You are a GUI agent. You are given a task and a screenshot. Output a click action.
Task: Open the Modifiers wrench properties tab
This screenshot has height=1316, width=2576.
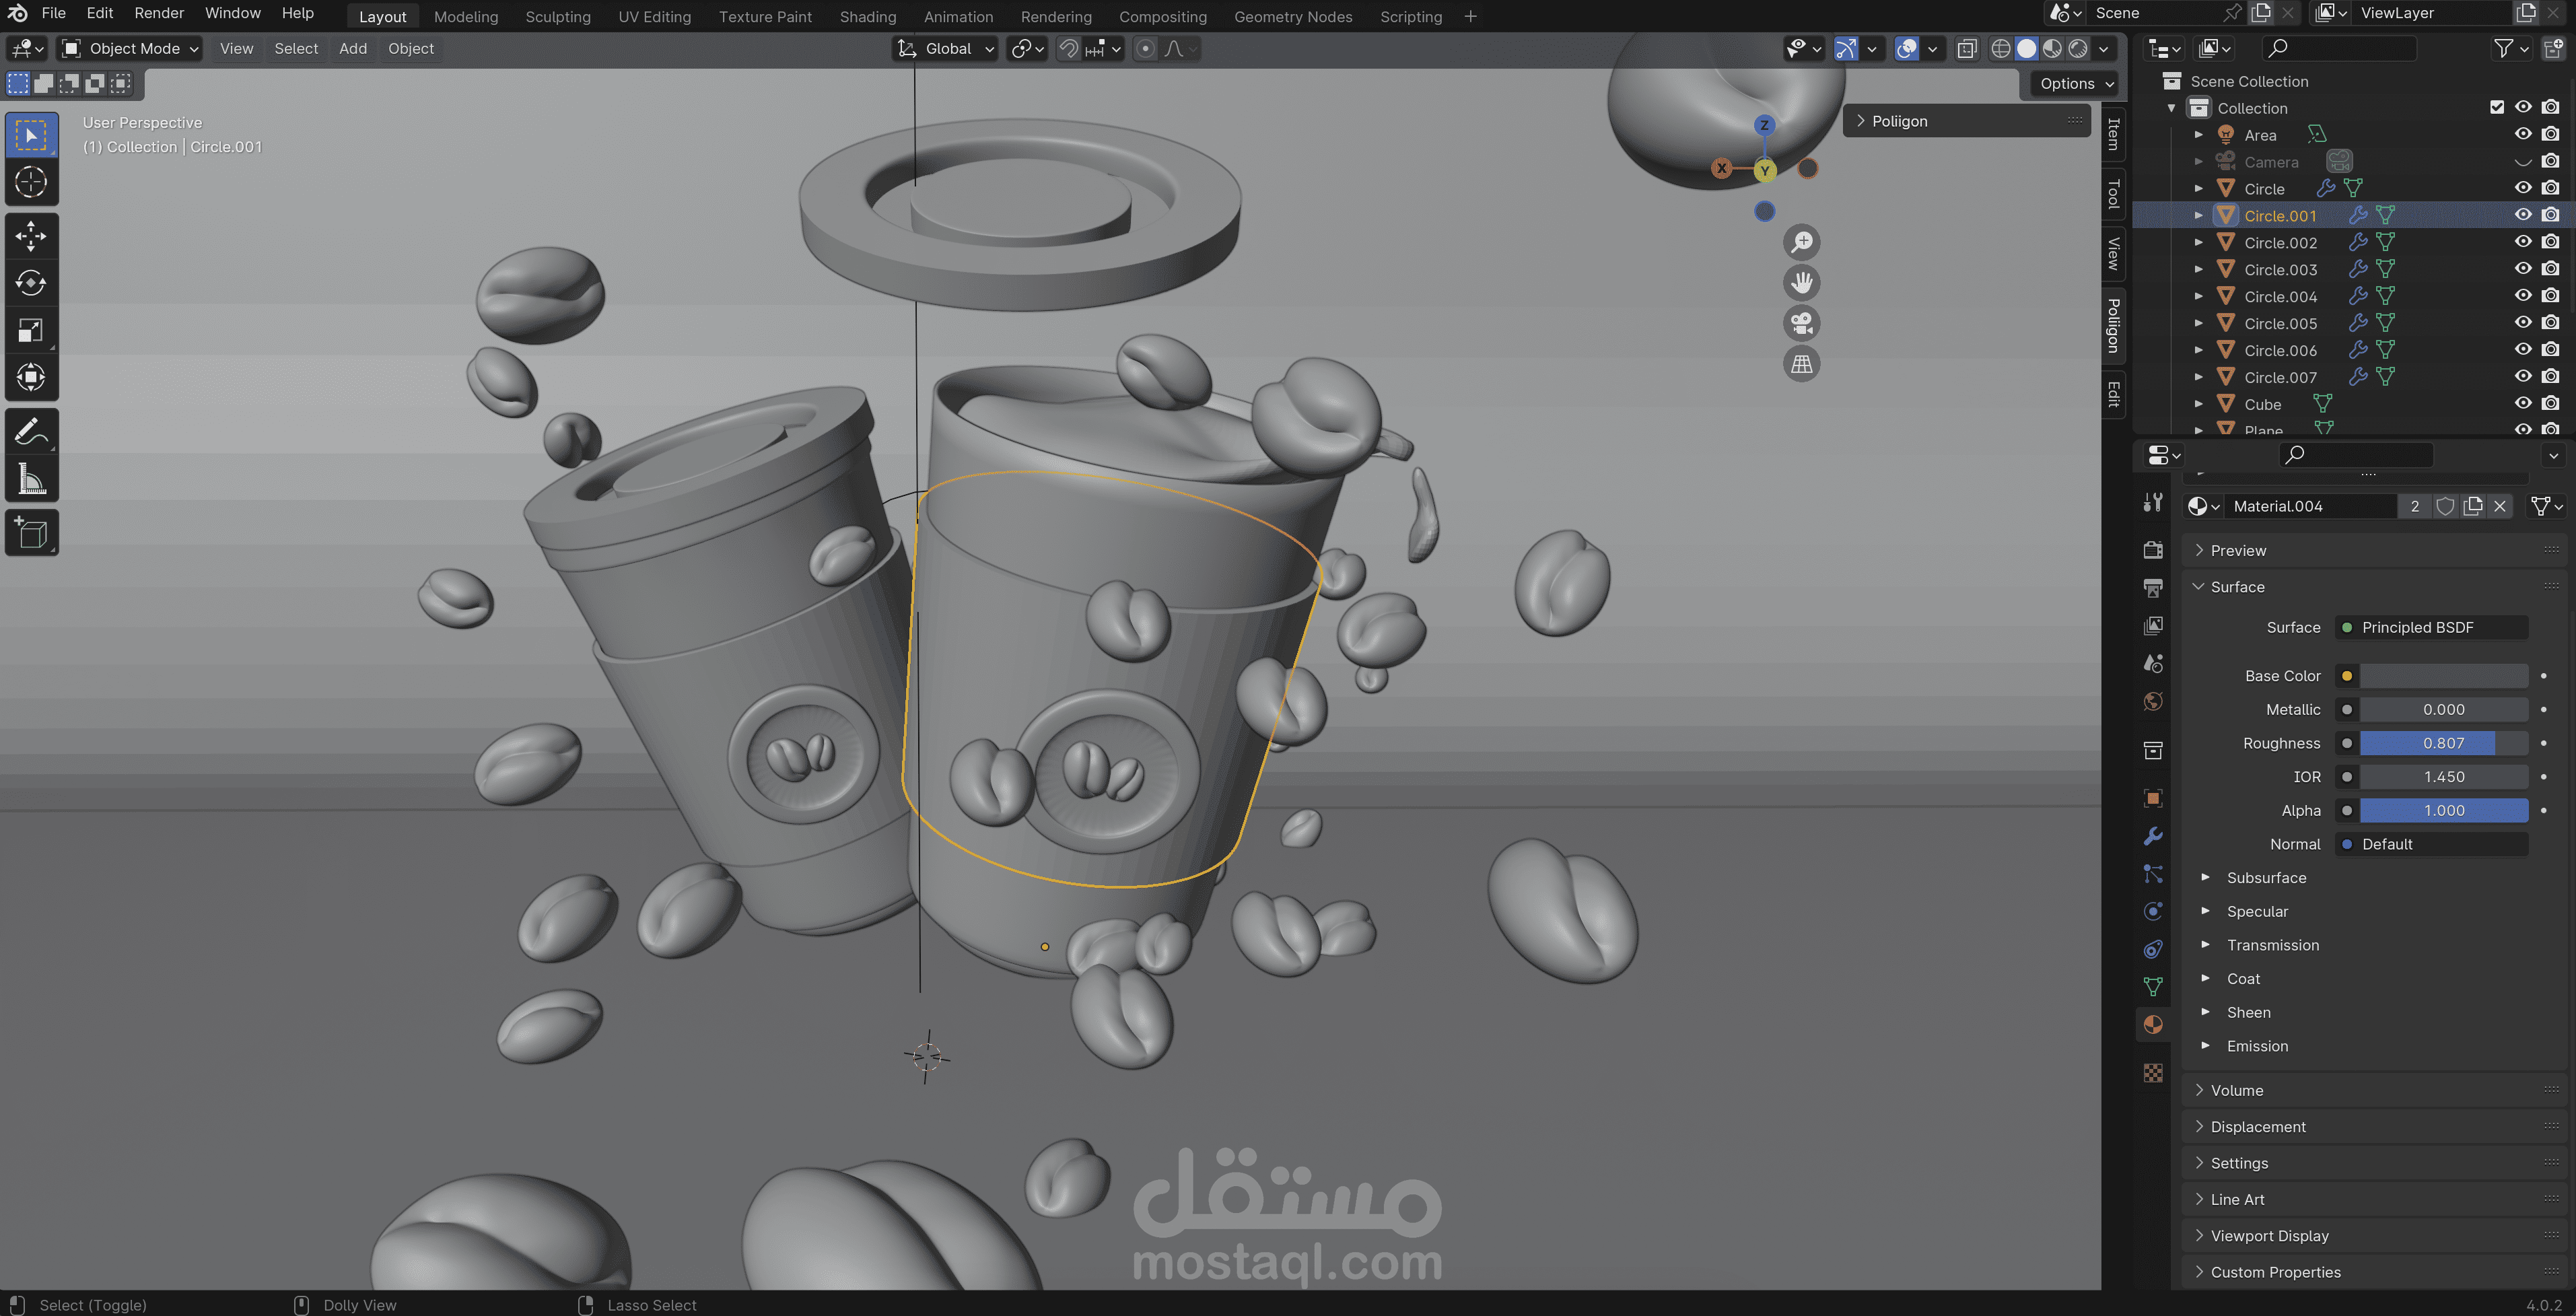pos(2153,836)
